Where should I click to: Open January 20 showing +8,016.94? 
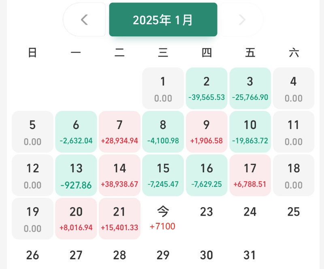click(x=76, y=218)
